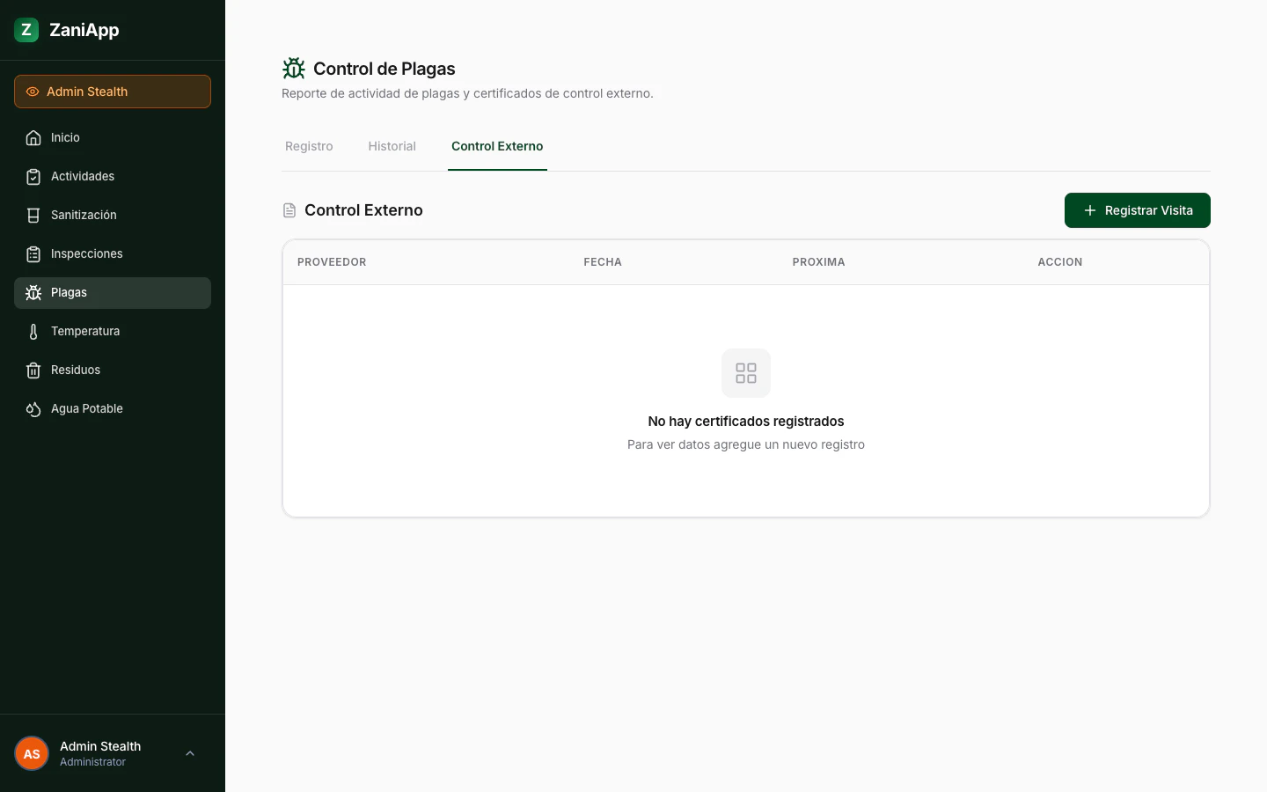Toggle the Admin Stealth eye mode button
The width and height of the screenshot is (1267, 792).
click(112, 92)
